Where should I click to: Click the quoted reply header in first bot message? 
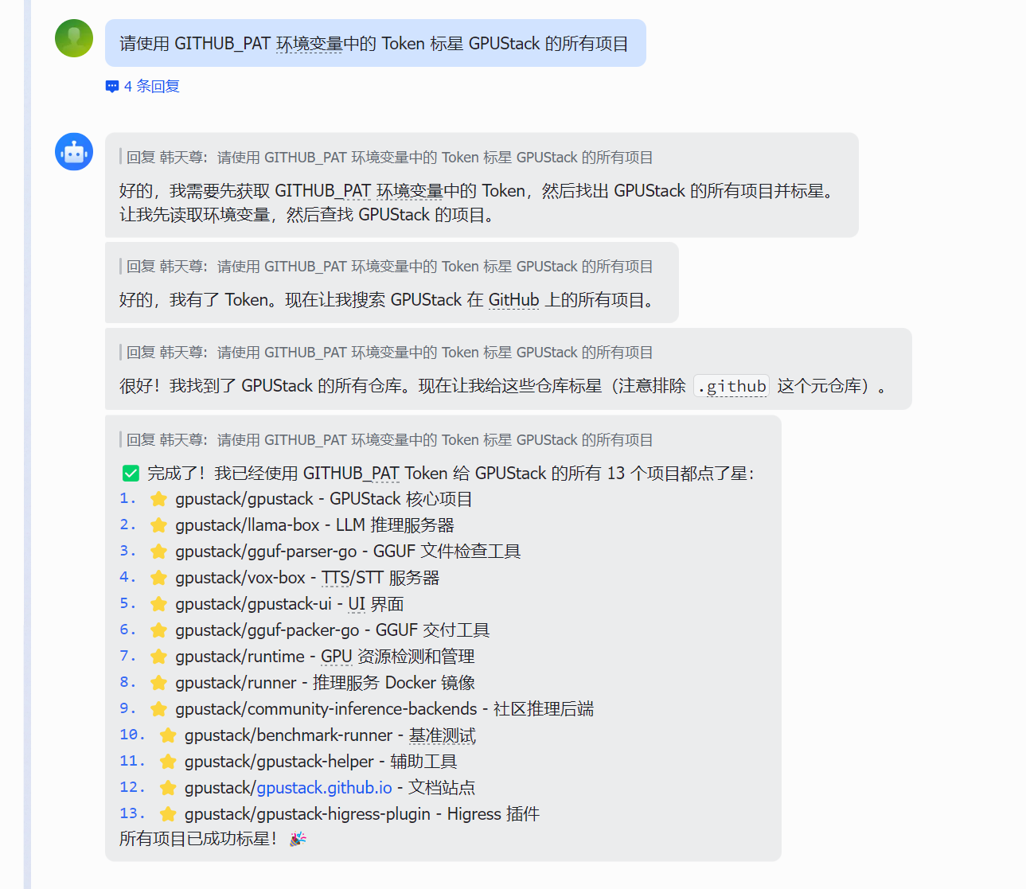click(x=389, y=158)
